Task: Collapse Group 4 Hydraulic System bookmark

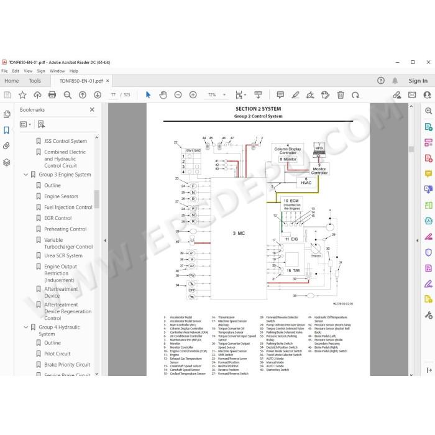Action: click(x=26, y=327)
